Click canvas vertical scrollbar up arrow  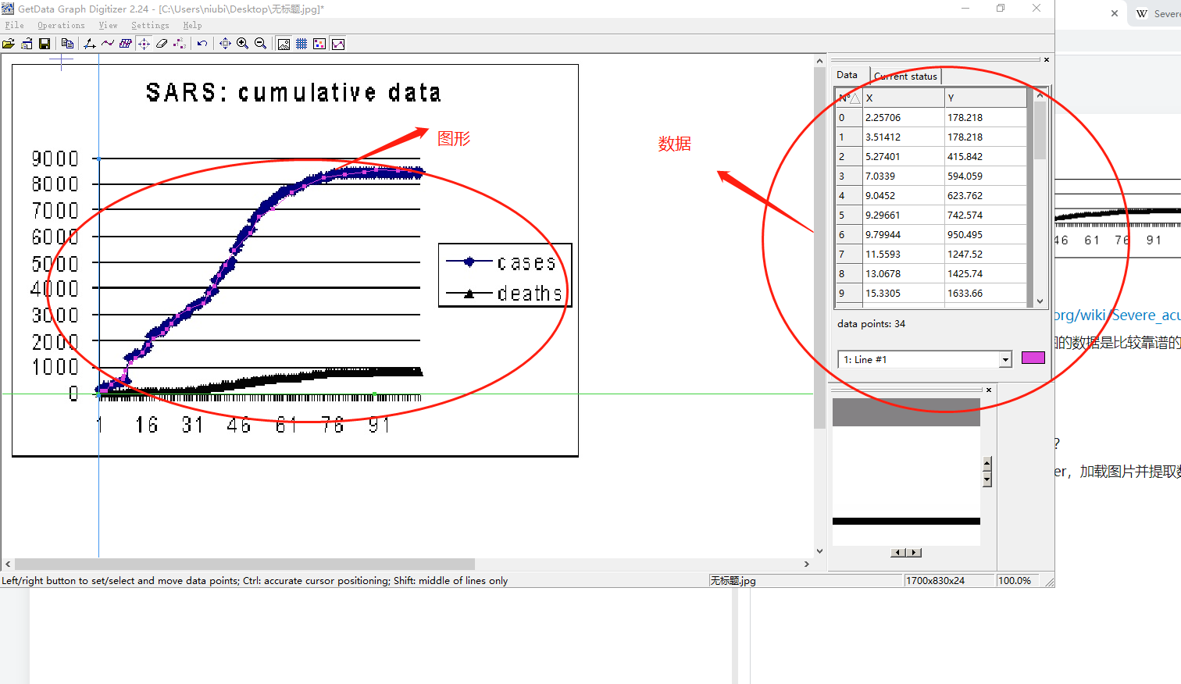pos(819,61)
